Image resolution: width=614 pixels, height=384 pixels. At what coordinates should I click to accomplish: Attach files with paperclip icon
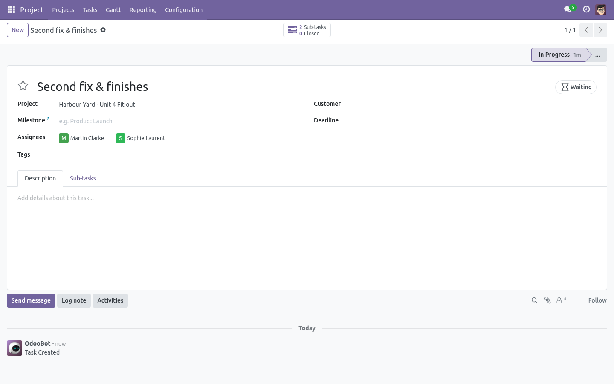tap(547, 300)
